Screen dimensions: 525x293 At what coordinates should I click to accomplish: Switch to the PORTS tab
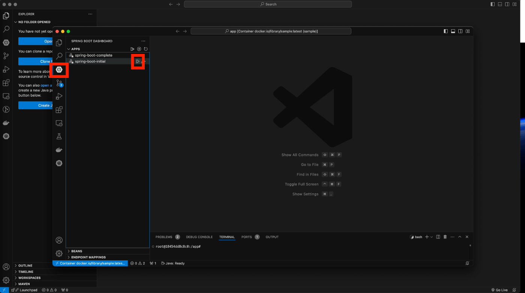[x=250, y=237]
